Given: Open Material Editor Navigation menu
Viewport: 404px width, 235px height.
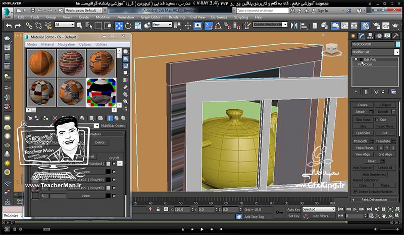Looking at the screenshot, I should pyautogui.click(x=67, y=44).
